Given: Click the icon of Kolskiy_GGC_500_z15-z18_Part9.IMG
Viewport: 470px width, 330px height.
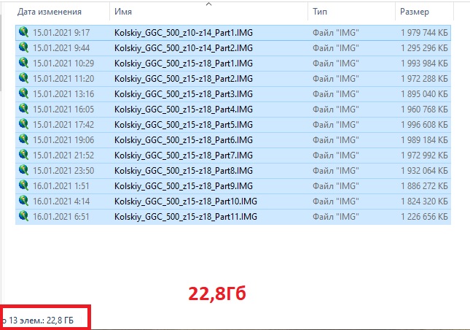Looking at the screenshot, I should (24, 185).
